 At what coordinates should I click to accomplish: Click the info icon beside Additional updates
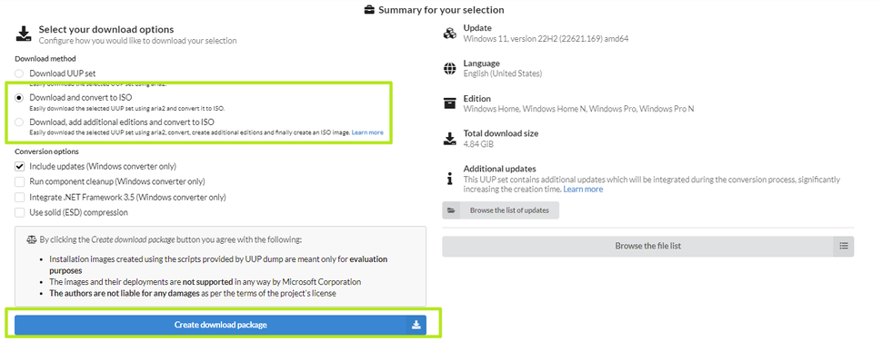[x=449, y=179]
